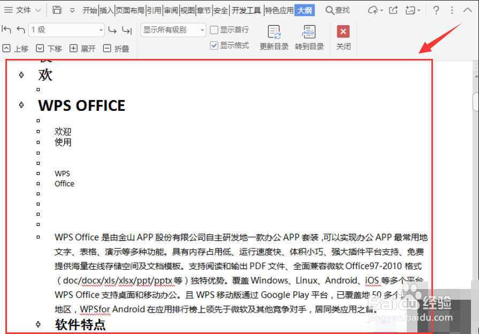479x334 pixels.
Task: Open the 1 级 outline level dropdown
Action: [x=66, y=29]
